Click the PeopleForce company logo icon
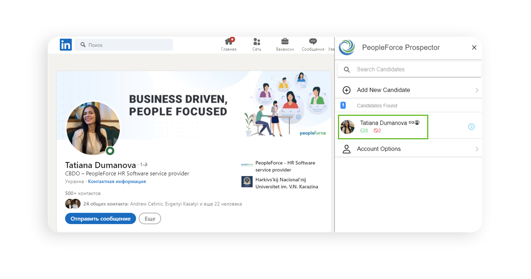531x279 pixels. pos(247,165)
